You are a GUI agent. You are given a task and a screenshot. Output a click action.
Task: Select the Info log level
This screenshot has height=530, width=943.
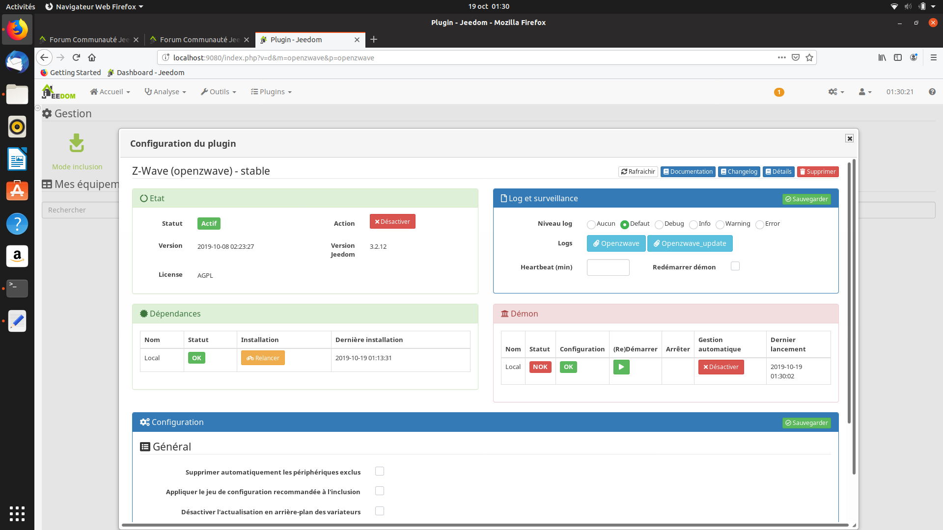(693, 224)
